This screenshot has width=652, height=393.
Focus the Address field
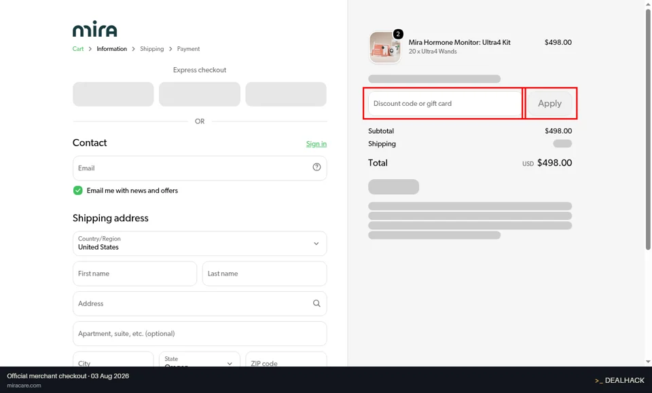[x=200, y=303]
